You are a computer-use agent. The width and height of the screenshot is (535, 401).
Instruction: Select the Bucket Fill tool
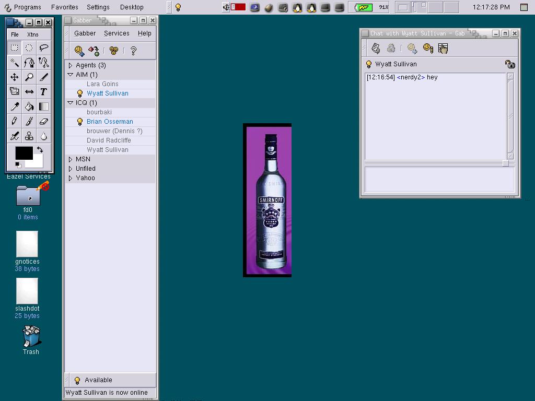pyautogui.click(x=29, y=107)
